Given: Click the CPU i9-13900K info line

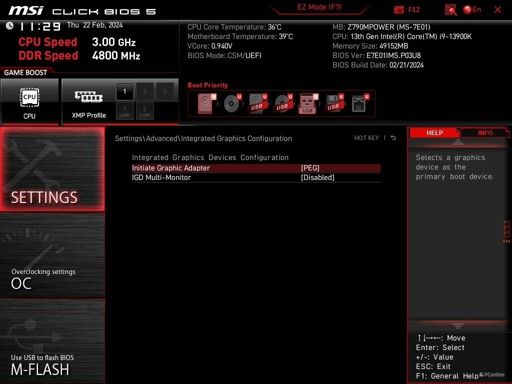Looking at the screenshot, I should pos(402,36).
